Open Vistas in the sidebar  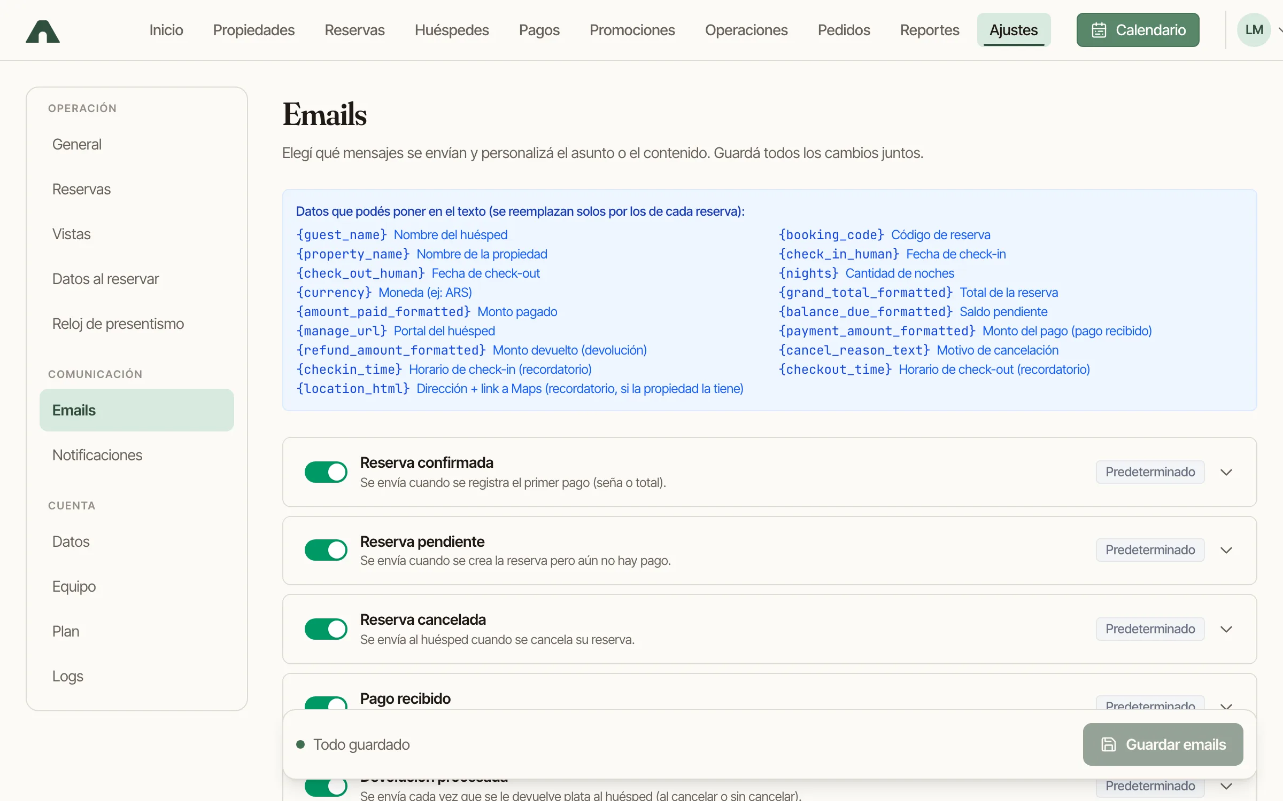137,234
